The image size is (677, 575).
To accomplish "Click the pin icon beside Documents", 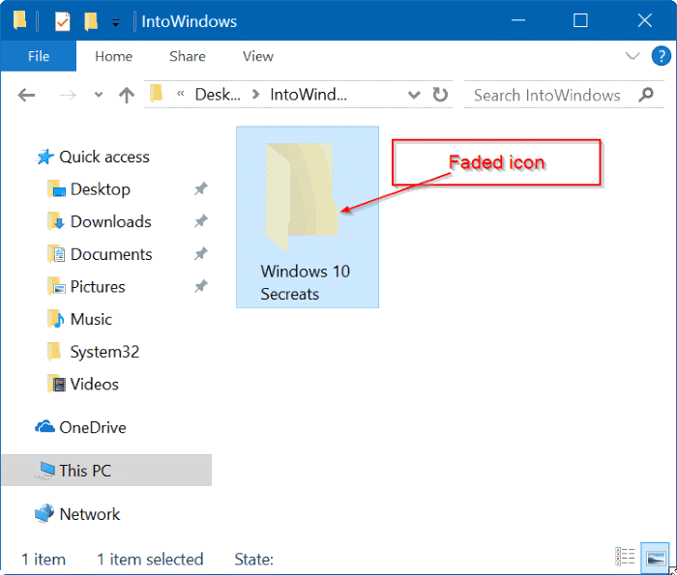I will (x=200, y=254).
